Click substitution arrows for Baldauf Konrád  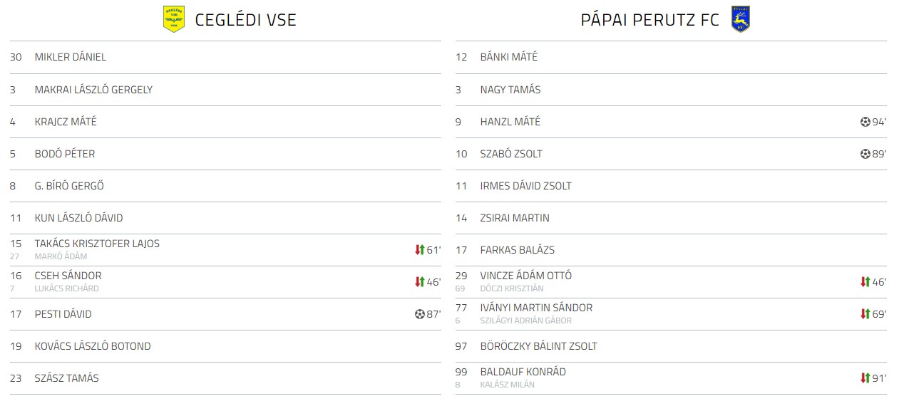click(x=865, y=378)
